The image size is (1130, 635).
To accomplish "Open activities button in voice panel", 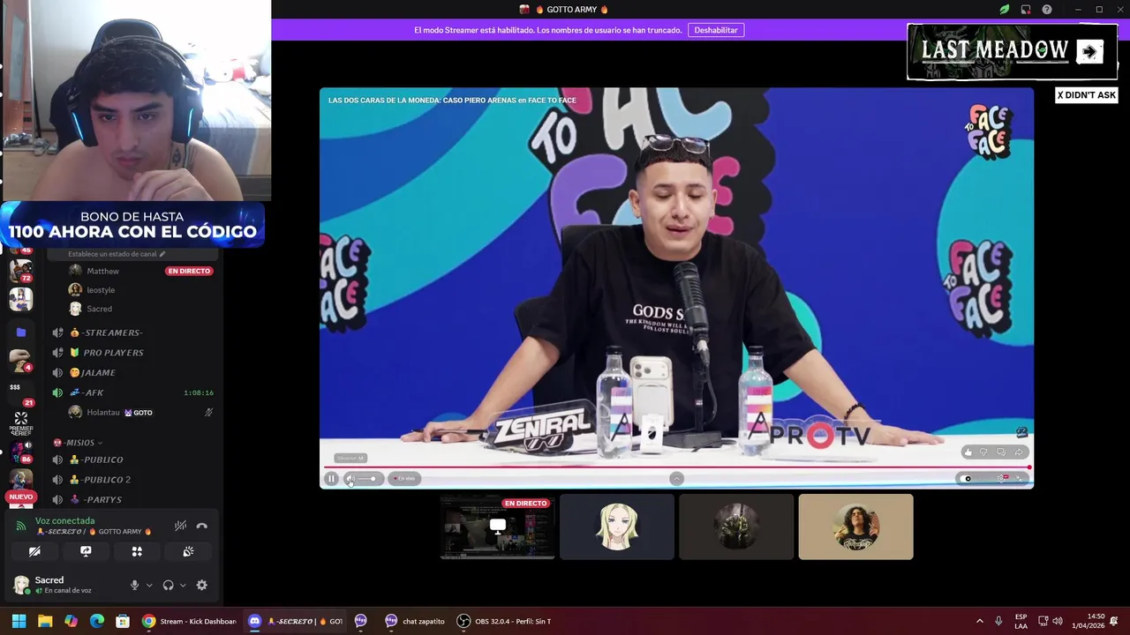I will tap(137, 551).
